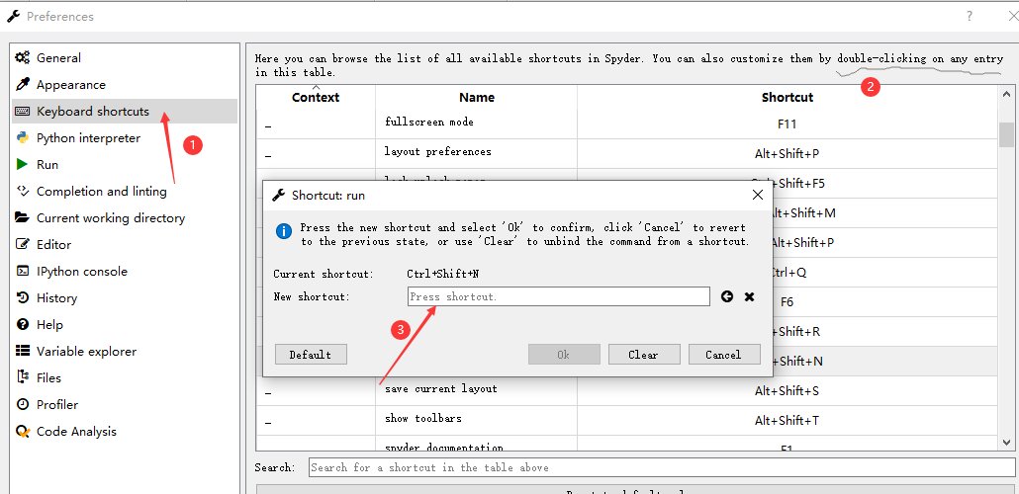This screenshot has width=1019, height=494.
Task: Click the Help question mark icon
Action: click(23, 325)
